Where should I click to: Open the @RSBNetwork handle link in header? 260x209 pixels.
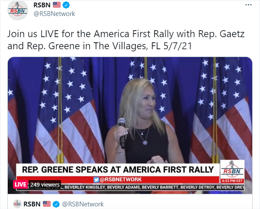(54, 14)
